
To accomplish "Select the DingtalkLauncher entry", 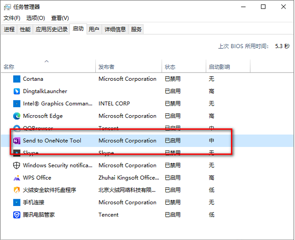I will coord(45,91).
